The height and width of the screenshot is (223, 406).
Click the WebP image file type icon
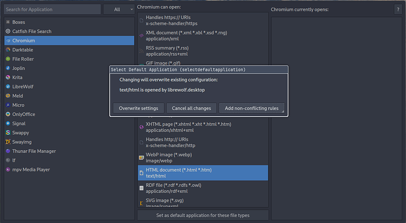tap(141, 158)
